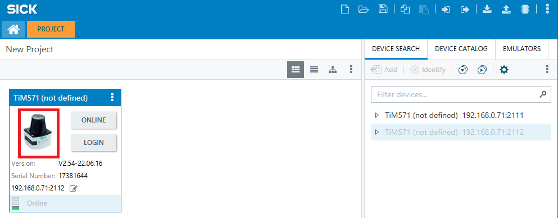Click the tile address 192.168.0.71:2112
This screenshot has width=558, height=218.
[38, 188]
